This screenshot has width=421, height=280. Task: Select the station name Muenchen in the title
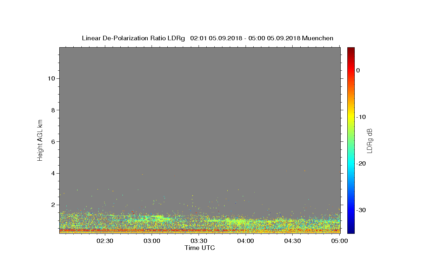318,38
